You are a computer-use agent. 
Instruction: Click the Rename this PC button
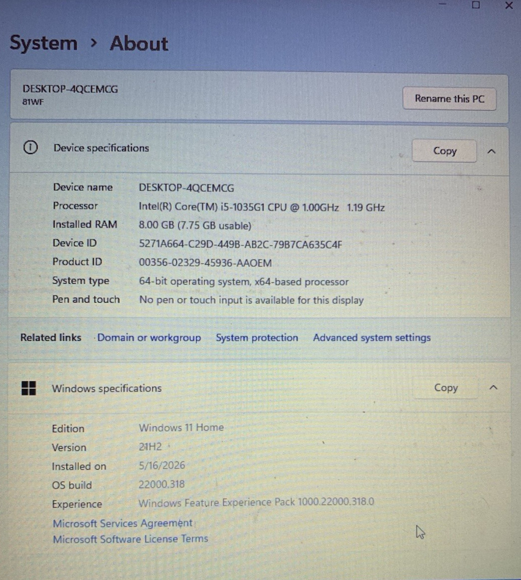449,99
